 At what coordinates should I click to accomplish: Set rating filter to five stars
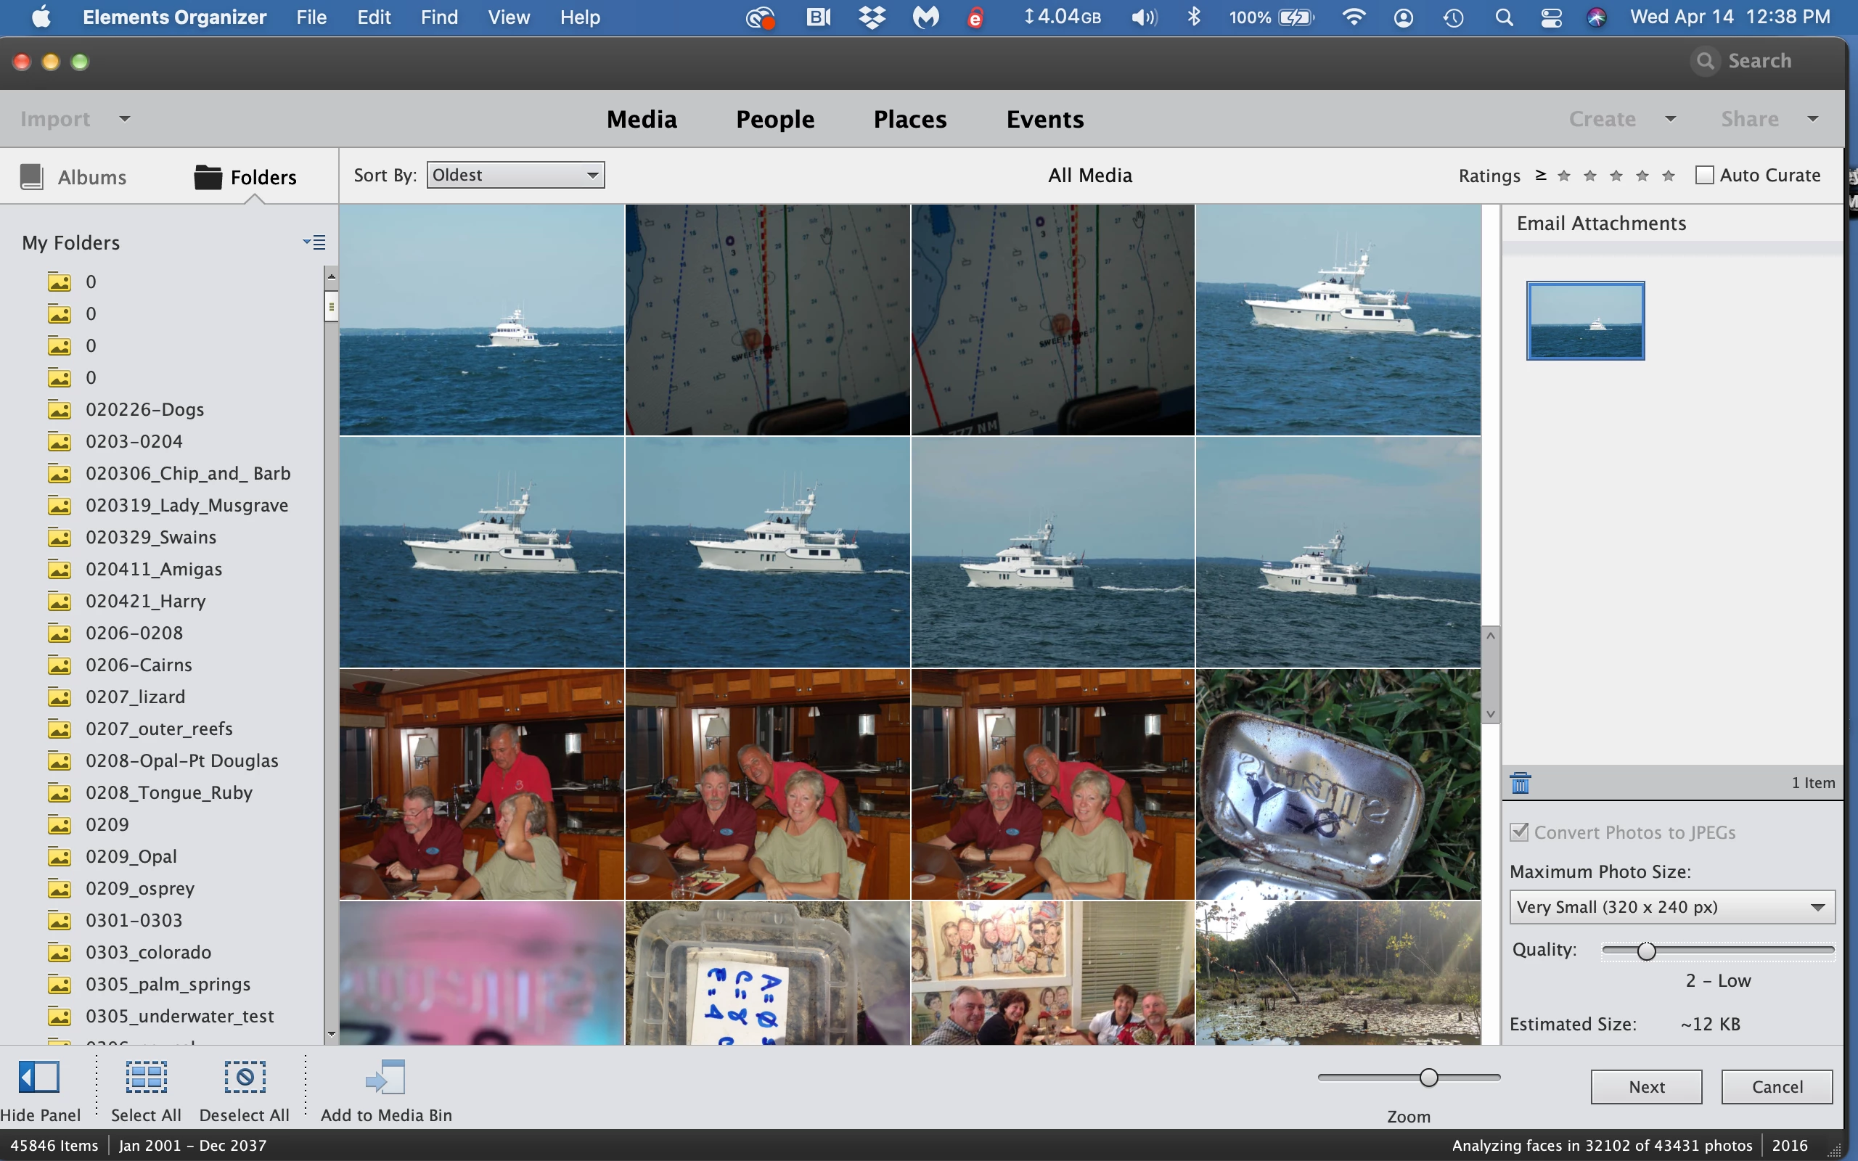pos(1669,176)
